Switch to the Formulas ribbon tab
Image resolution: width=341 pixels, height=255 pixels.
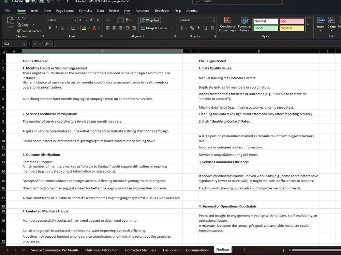click(x=86, y=11)
